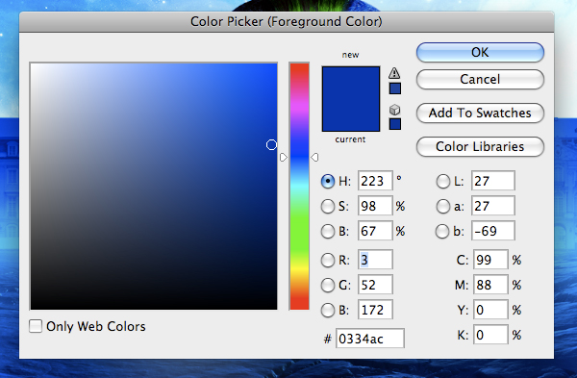
Task: Click the M magenta field showing 88
Action: click(x=490, y=285)
